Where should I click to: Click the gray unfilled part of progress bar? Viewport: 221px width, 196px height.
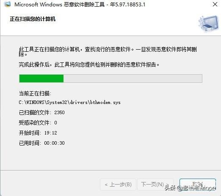(x=133, y=78)
